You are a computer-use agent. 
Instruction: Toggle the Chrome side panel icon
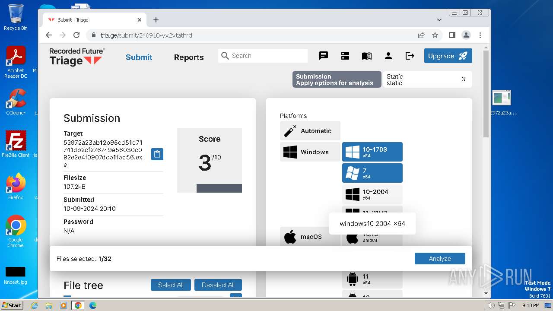click(x=452, y=35)
